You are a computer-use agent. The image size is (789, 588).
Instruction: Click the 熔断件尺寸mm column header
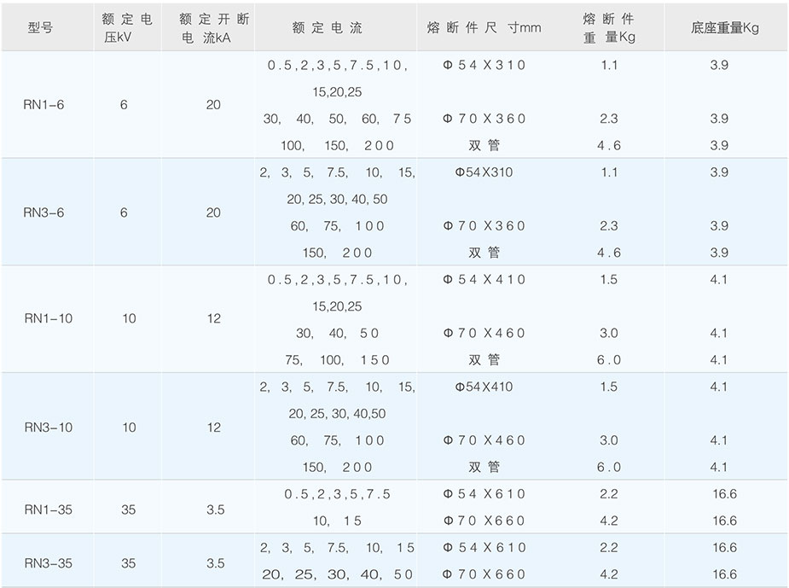484,27
